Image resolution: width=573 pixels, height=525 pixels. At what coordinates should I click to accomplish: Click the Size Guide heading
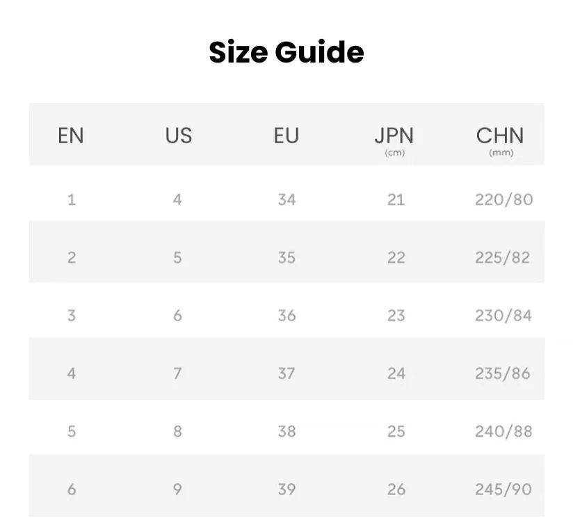286,52
